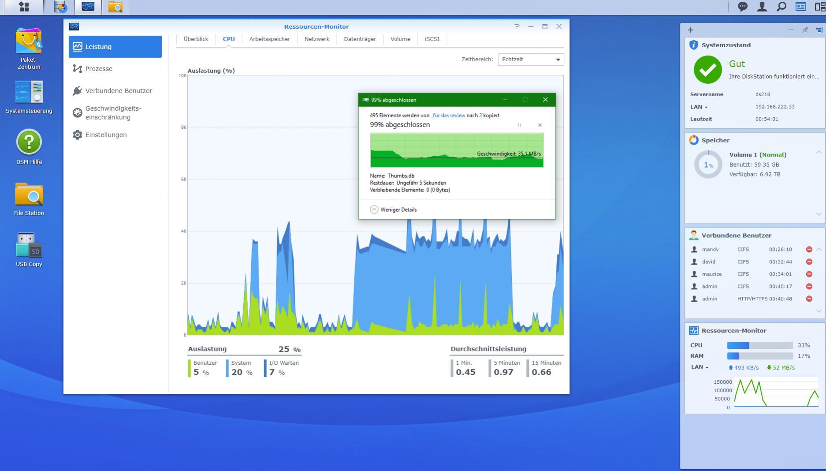
Task: Open Paket-Zentrum desktop shortcut
Action: point(29,49)
